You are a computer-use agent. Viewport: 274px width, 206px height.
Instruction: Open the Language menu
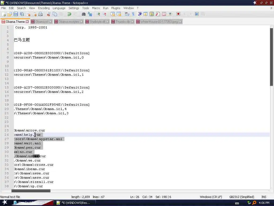pos(59,8)
